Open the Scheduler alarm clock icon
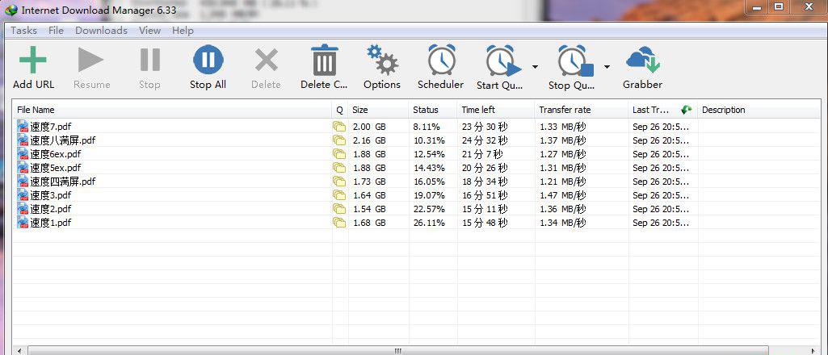 click(441, 60)
